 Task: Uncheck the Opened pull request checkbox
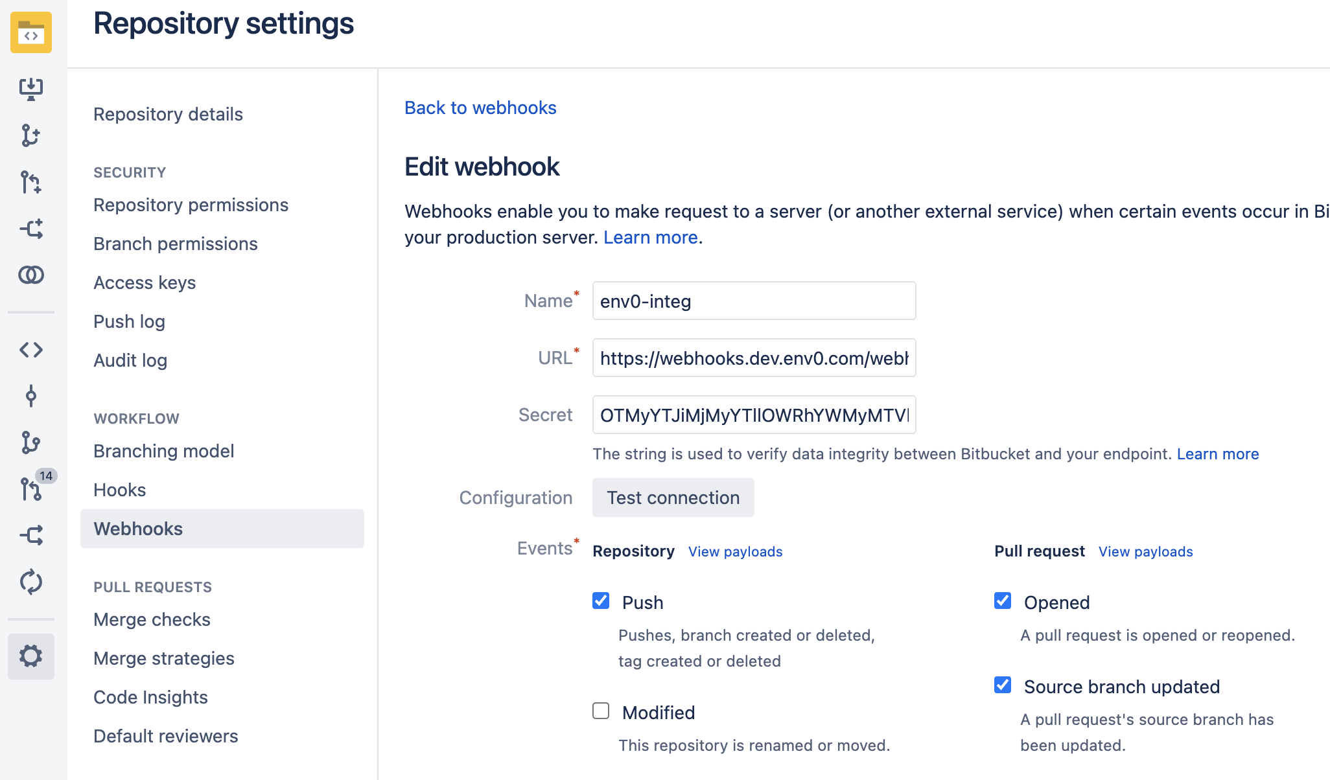tap(1003, 601)
